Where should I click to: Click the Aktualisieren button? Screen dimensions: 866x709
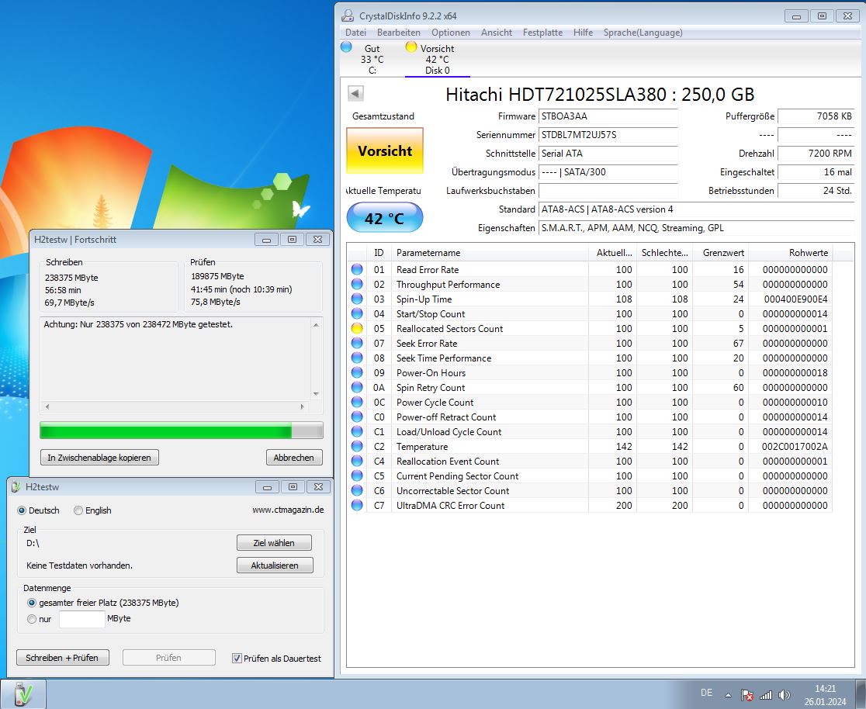click(275, 565)
